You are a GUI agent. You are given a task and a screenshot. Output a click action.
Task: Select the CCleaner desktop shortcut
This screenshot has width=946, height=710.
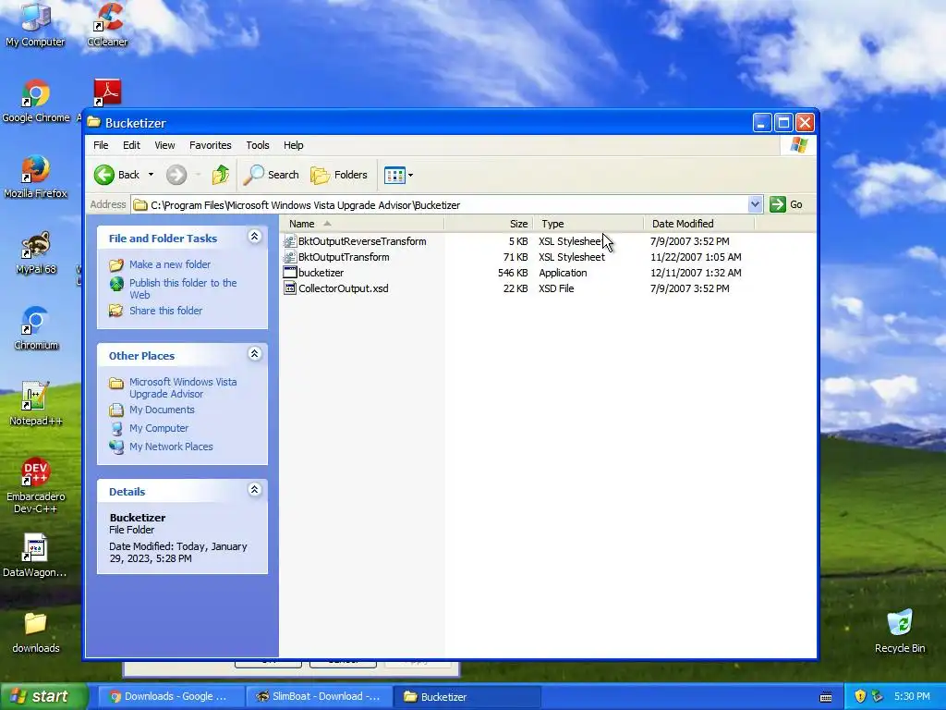(x=107, y=24)
